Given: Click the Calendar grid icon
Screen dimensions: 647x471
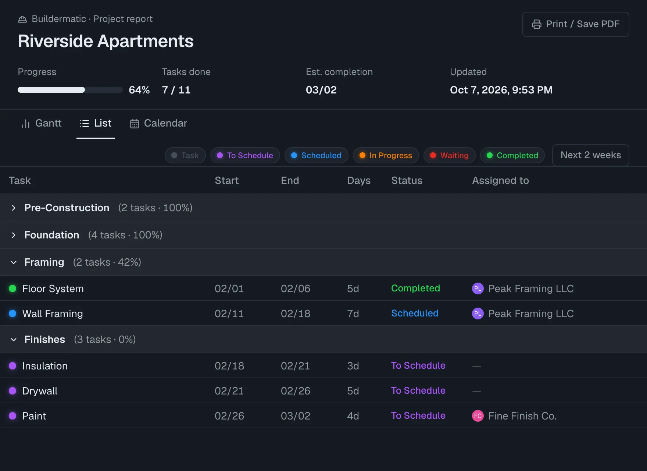Looking at the screenshot, I should click(x=135, y=124).
